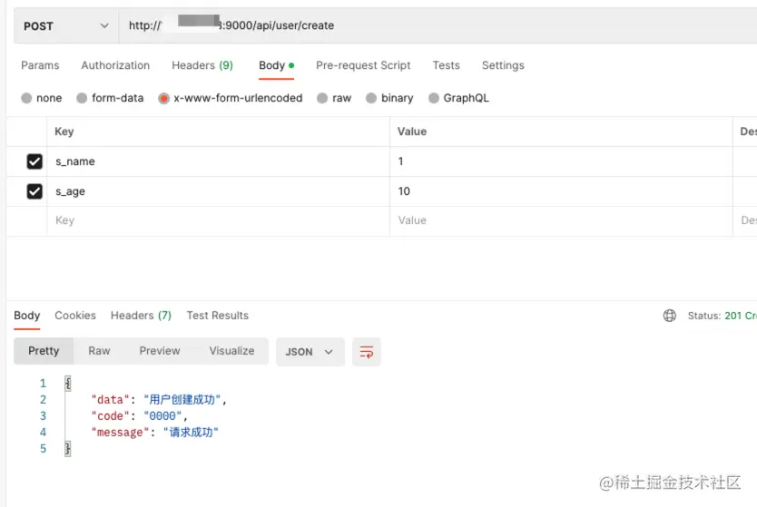Edit the s_name value 1
Screen dimensions: 757x507
(561, 161)
